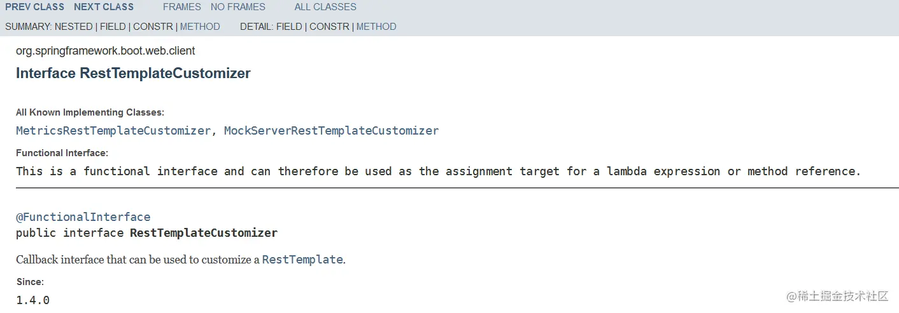Jump to METHOD in the SUMMARY row
899x313 pixels.
[x=200, y=27]
